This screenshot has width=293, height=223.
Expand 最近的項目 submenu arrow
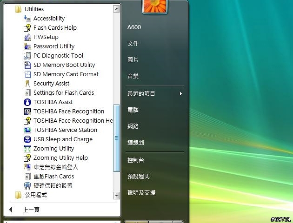pyautogui.click(x=180, y=93)
